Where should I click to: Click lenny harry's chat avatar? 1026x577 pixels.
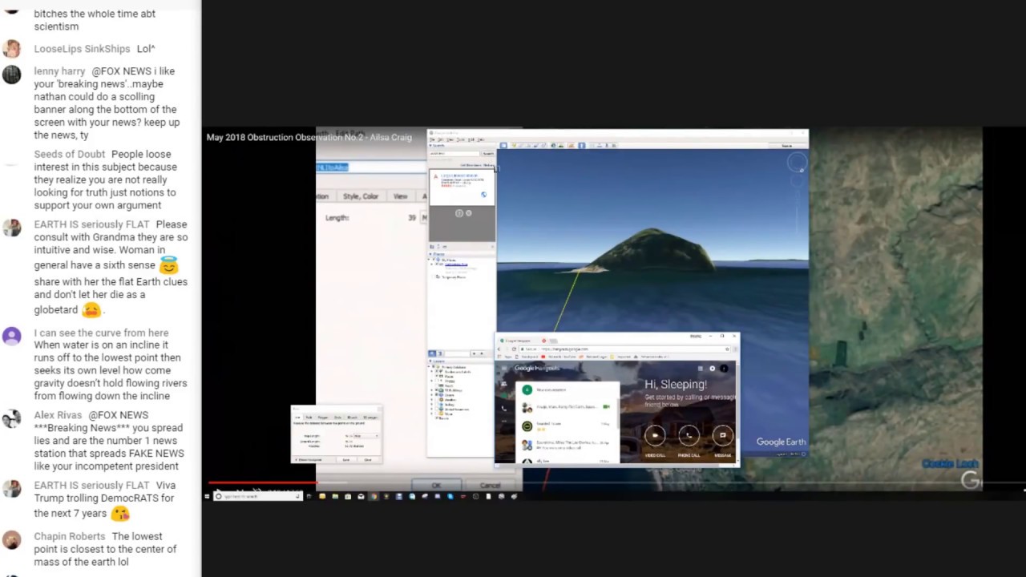pyautogui.click(x=11, y=75)
